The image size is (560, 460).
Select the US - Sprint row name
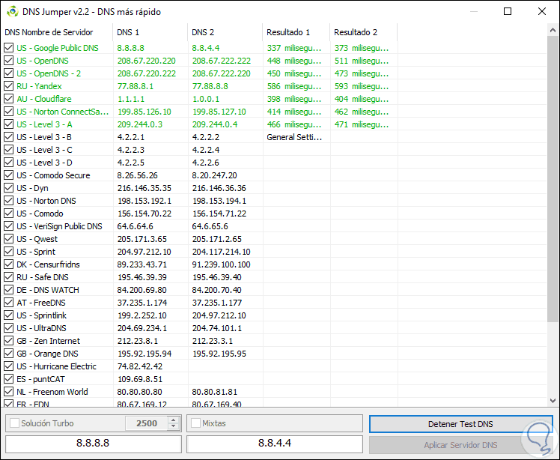(36, 252)
